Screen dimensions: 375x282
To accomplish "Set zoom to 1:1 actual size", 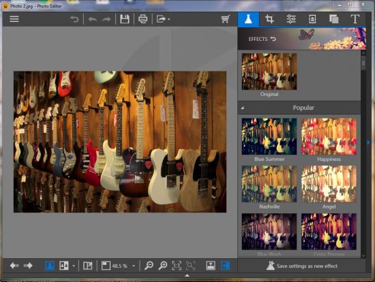I will tap(177, 266).
